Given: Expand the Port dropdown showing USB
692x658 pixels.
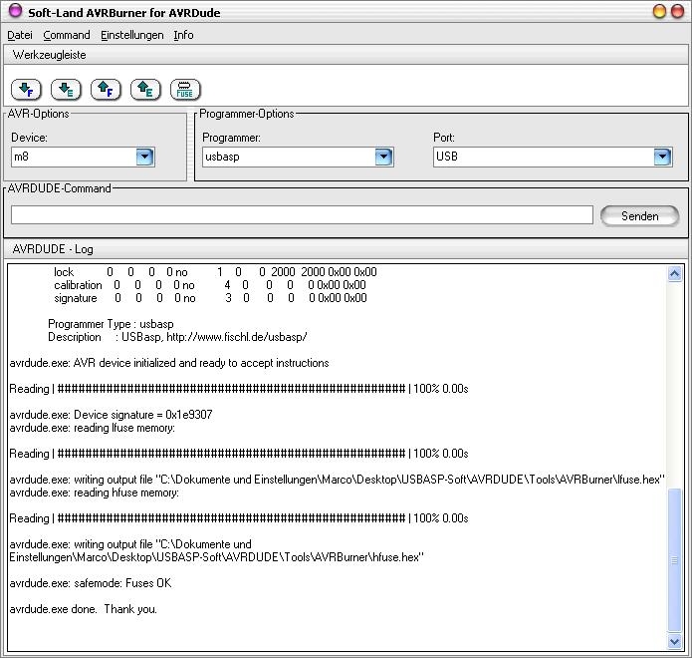Looking at the screenshot, I should pos(662,157).
